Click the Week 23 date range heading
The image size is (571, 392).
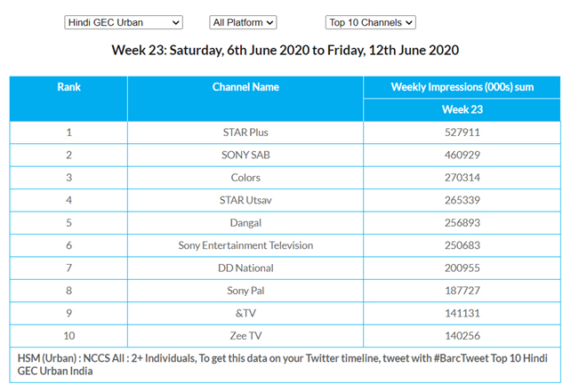point(285,50)
